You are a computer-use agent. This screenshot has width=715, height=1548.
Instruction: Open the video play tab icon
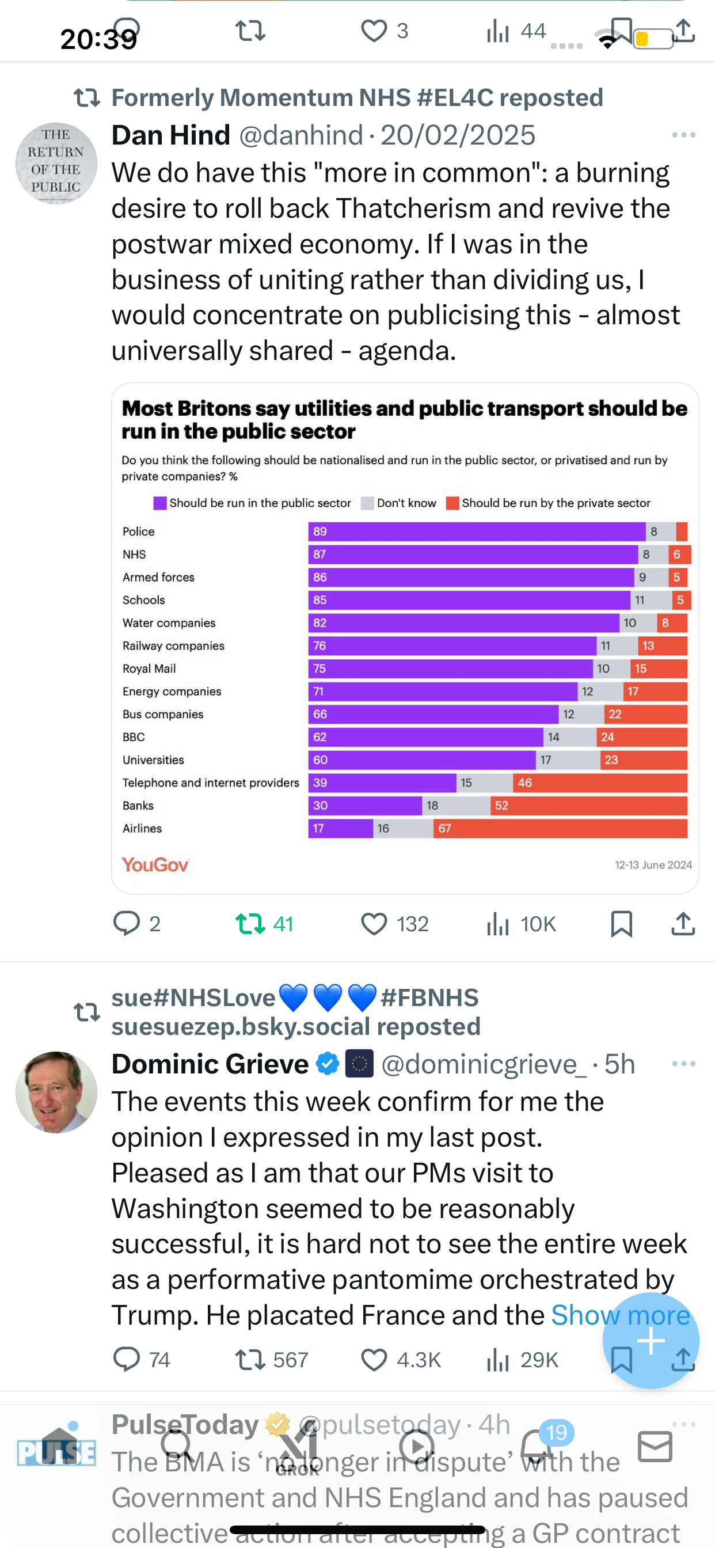[417, 1446]
